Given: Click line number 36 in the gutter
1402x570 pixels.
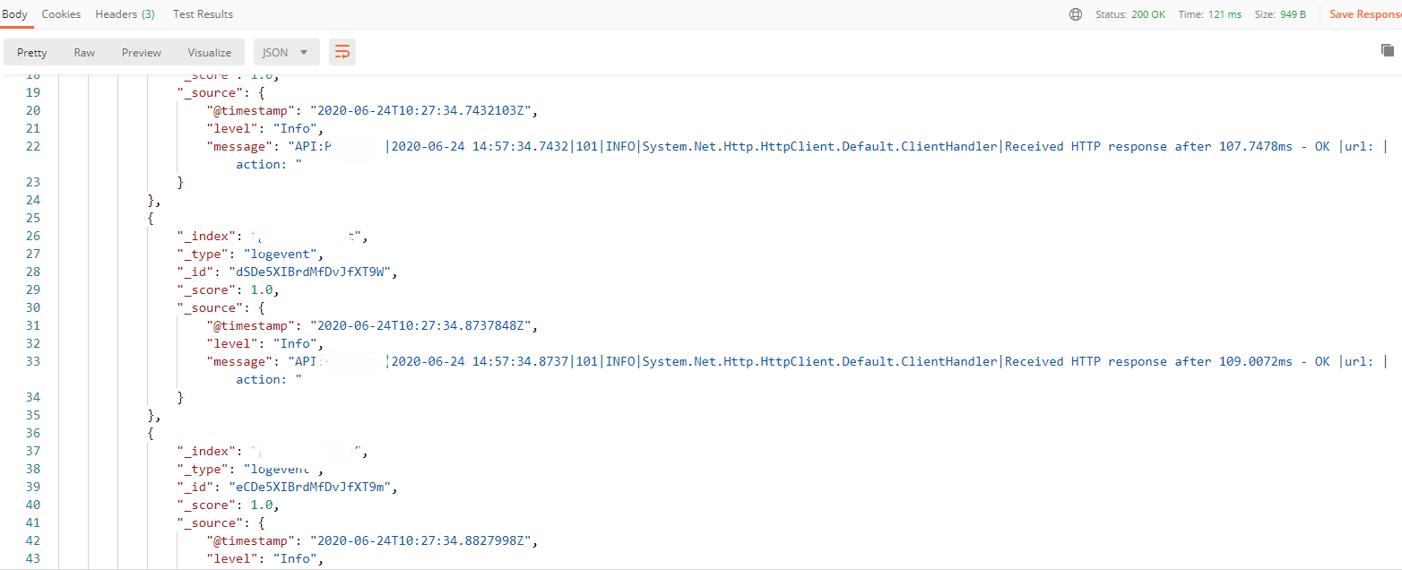Looking at the screenshot, I should click(x=33, y=433).
